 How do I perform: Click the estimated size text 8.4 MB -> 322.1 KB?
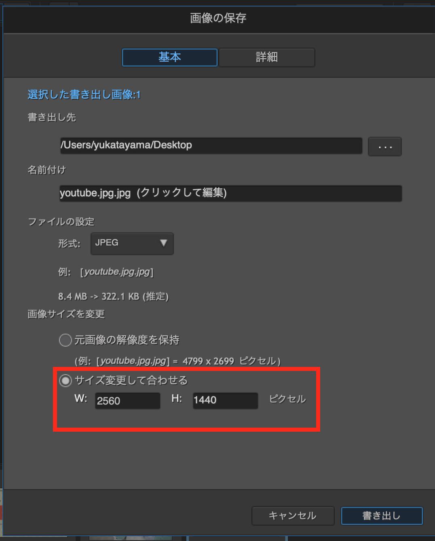click(x=113, y=296)
